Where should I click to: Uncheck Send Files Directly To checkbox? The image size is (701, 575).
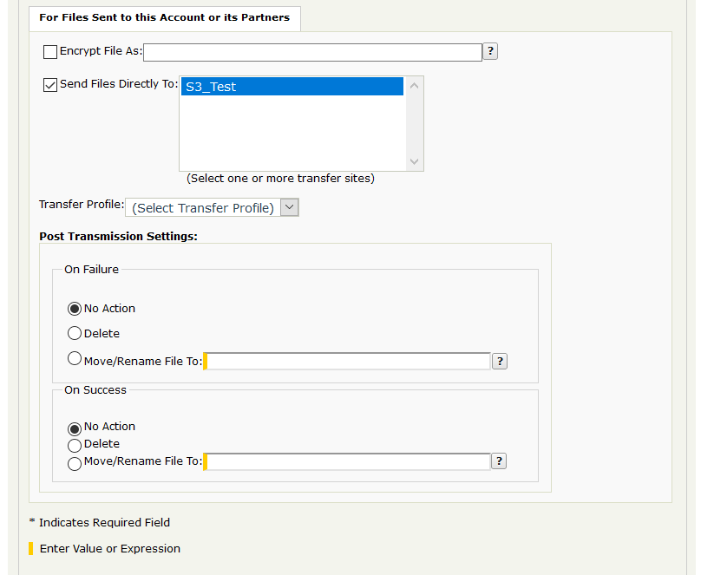point(50,85)
